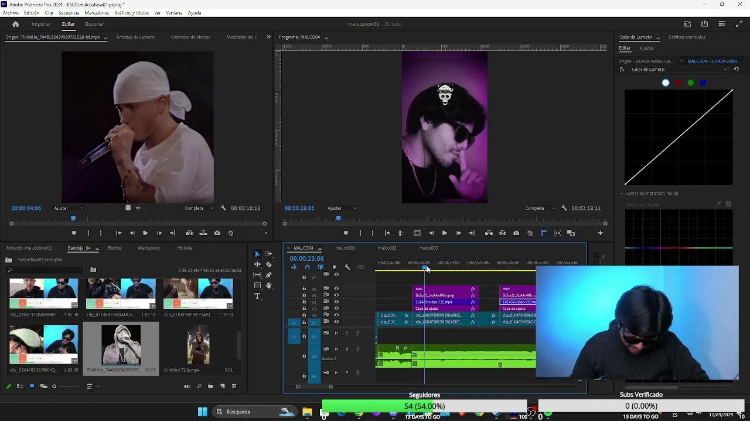Export frame with Program monitor camera icon
The image size is (750, 421).
click(x=516, y=233)
